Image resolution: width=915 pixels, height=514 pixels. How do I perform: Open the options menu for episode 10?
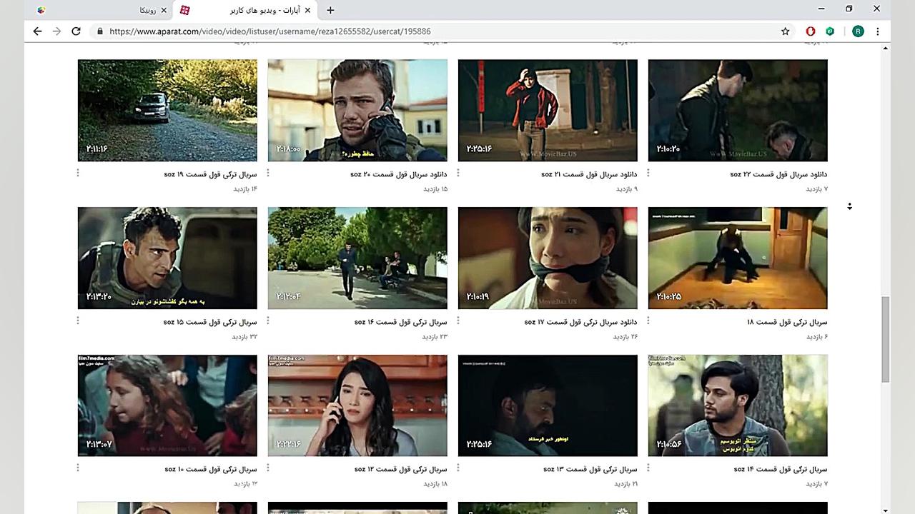(x=77, y=469)
